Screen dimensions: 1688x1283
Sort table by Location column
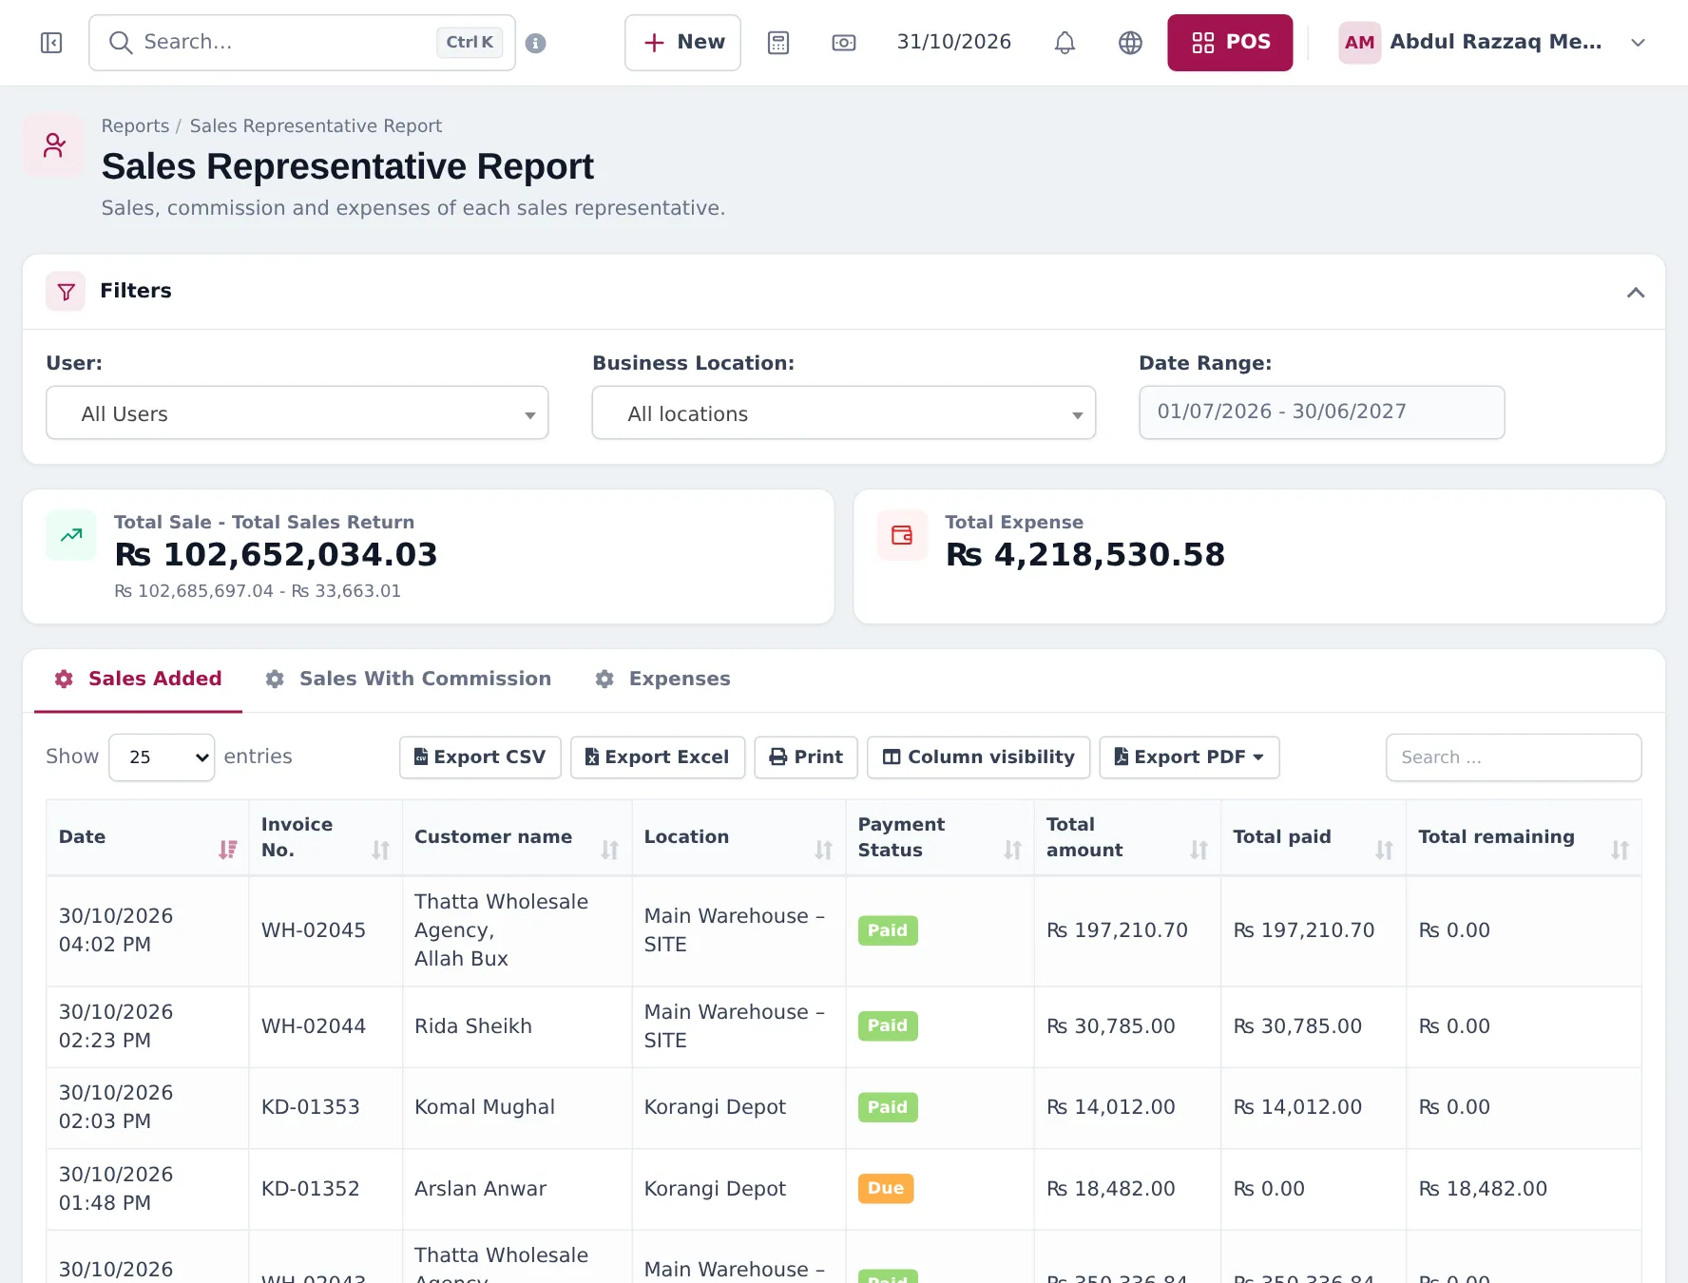tap(738, 837)
